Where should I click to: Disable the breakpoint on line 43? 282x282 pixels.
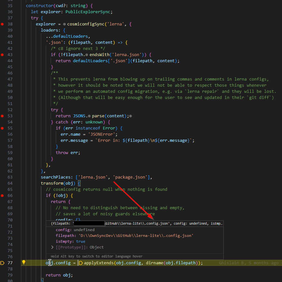click(x=2, y=55)
